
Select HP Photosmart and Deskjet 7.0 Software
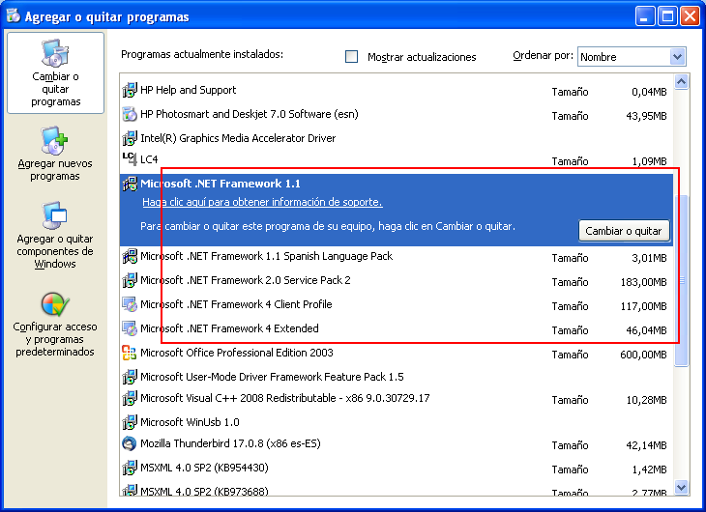coord(249,114)
